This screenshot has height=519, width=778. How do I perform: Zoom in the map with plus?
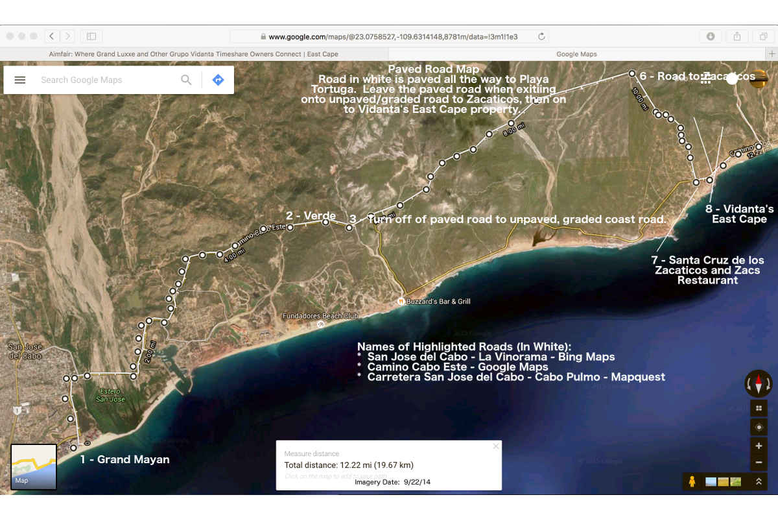click(x=759, y=446)
